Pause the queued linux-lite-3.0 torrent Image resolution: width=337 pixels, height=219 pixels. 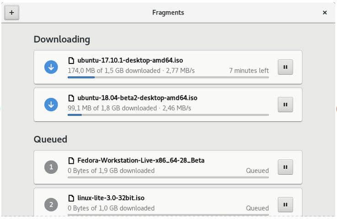tap(285, 204)
